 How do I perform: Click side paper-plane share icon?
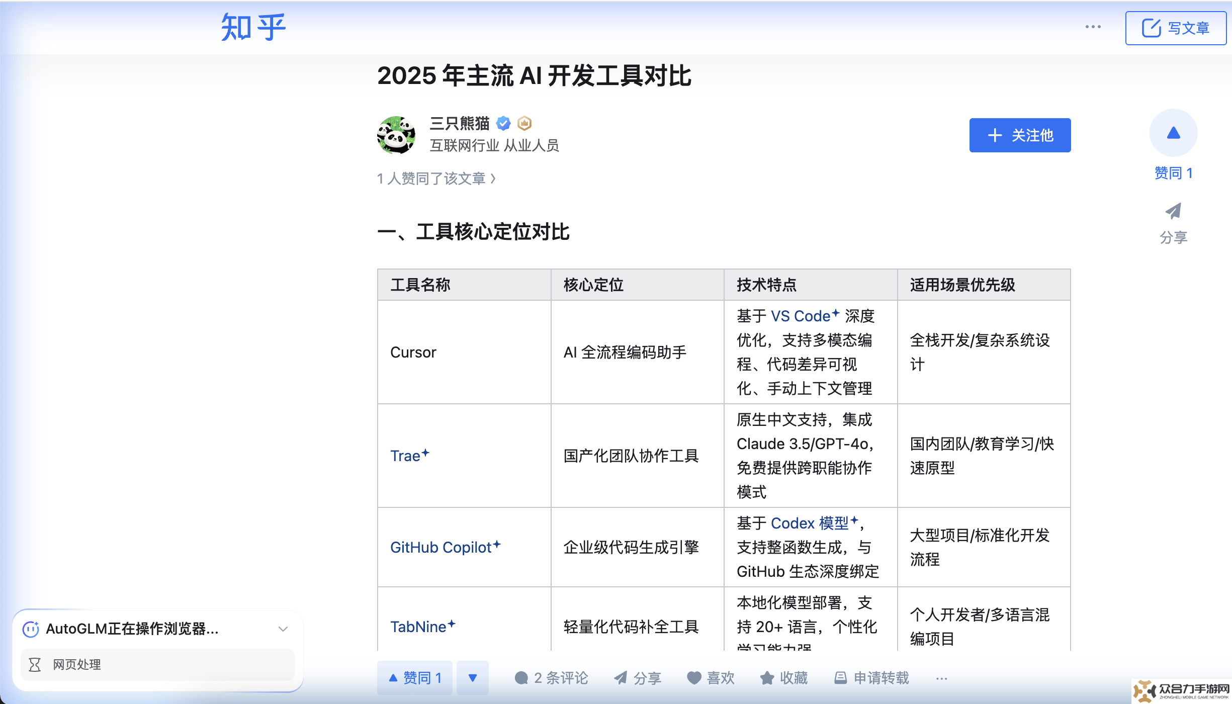1173,211
